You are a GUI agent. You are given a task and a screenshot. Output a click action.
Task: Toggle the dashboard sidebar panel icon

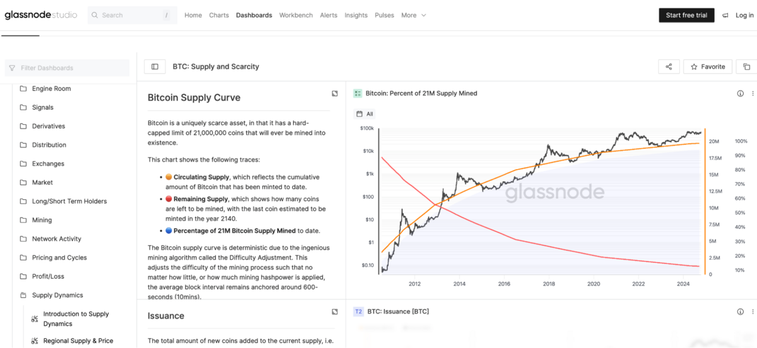coord(155,67)
